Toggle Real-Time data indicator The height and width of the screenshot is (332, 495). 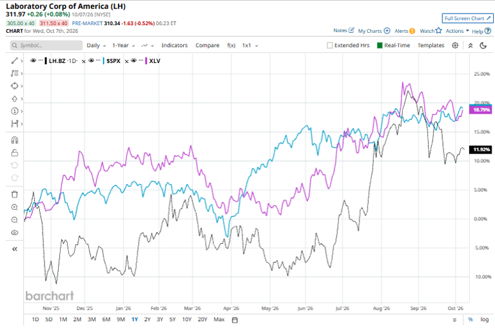click(x=380, y=45)
